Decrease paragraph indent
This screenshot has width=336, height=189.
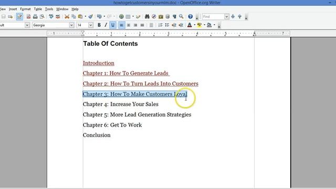[174, 25]
